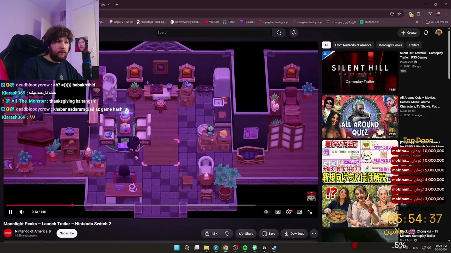451x253 pixels.
Task: Open the Chrome three-dot menu
Action: (x=446, y=14)
